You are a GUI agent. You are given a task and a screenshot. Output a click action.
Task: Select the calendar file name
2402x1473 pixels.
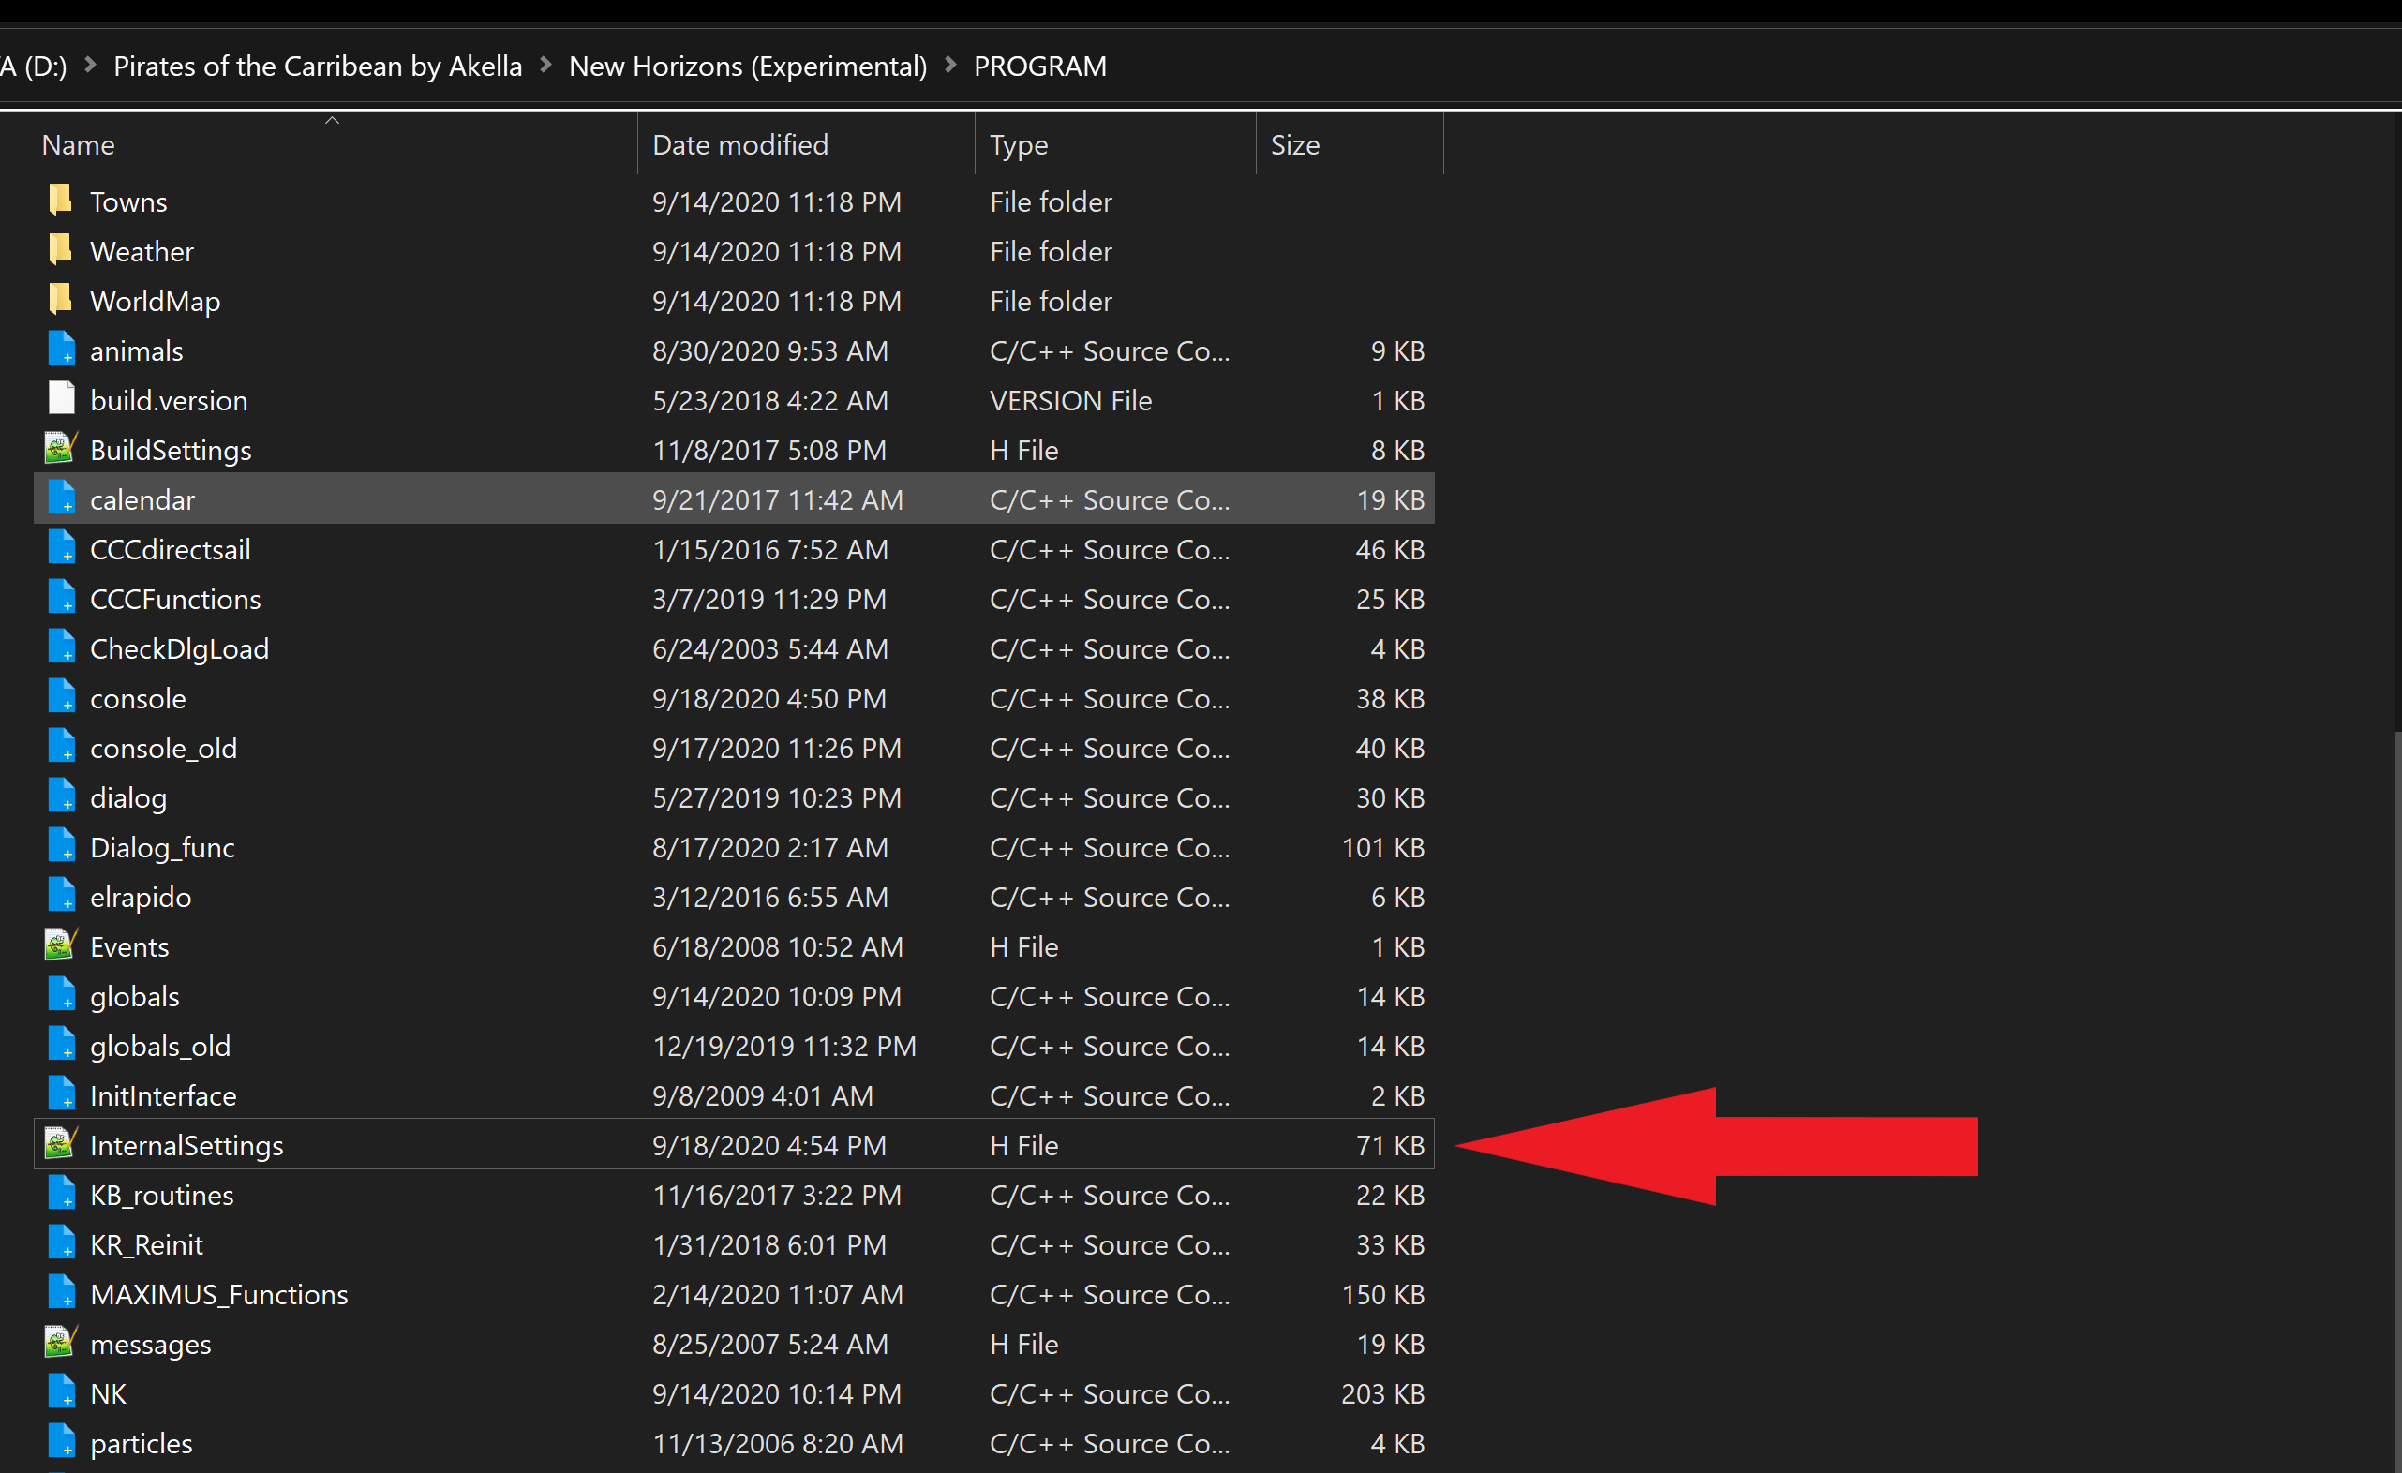[x=142, y=500]
